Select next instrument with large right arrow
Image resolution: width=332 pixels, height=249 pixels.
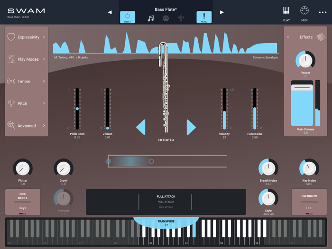[191, 127]
